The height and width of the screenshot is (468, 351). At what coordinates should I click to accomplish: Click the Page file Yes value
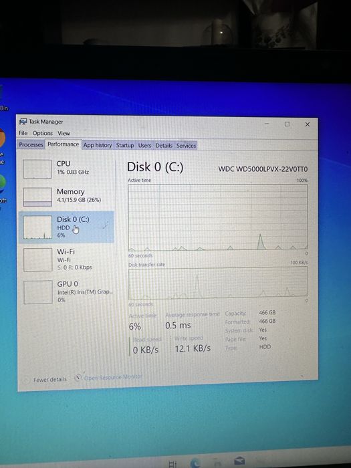(263, 338)
